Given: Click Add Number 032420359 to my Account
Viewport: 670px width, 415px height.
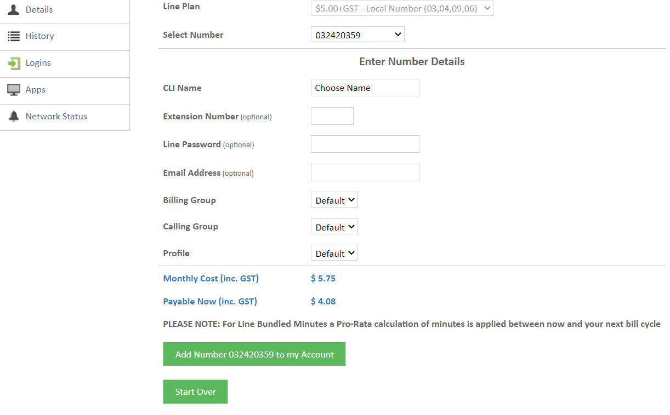Looking at the screenshot, I should click(x=254, y=354).
